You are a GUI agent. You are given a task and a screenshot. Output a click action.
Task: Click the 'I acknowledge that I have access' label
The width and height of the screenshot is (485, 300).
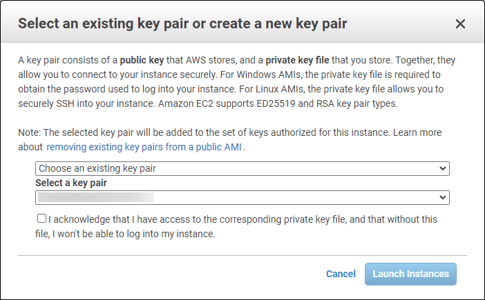242,219
